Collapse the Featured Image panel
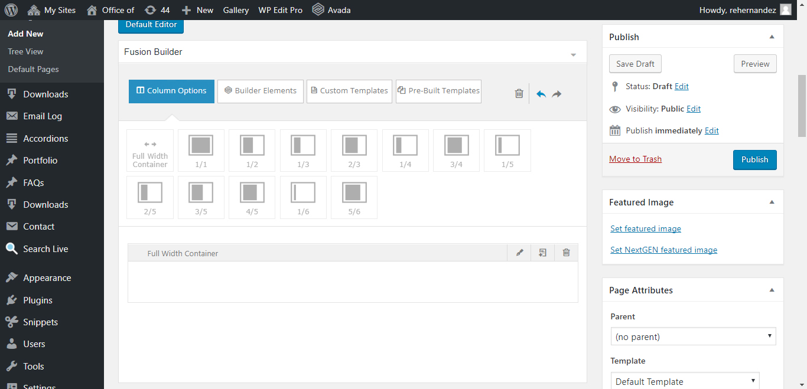The width and height of the screenshot is (807, 389). (772, 202)
